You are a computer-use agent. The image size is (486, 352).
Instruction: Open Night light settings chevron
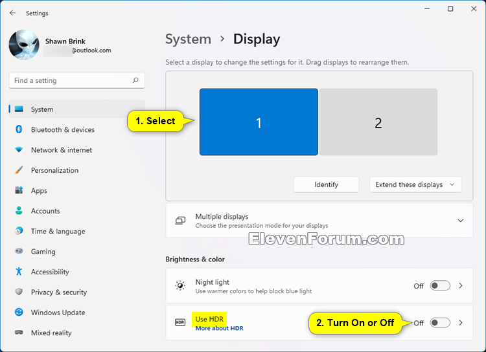coord(461,285)
